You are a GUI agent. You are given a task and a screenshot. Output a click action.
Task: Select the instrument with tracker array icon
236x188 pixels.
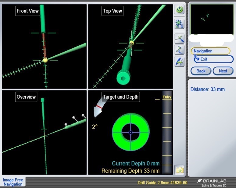[179, 38]
